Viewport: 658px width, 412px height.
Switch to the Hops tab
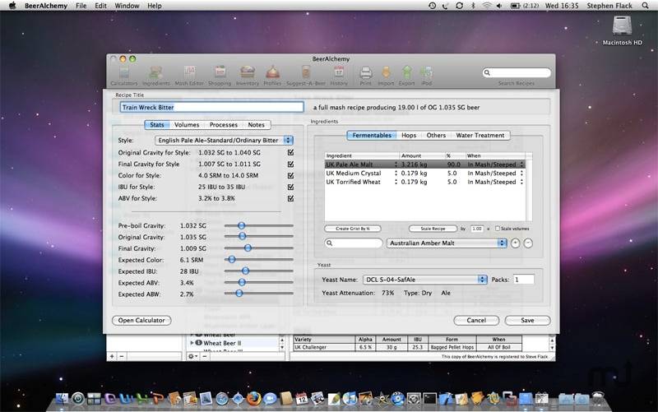(x=409, y=135)
